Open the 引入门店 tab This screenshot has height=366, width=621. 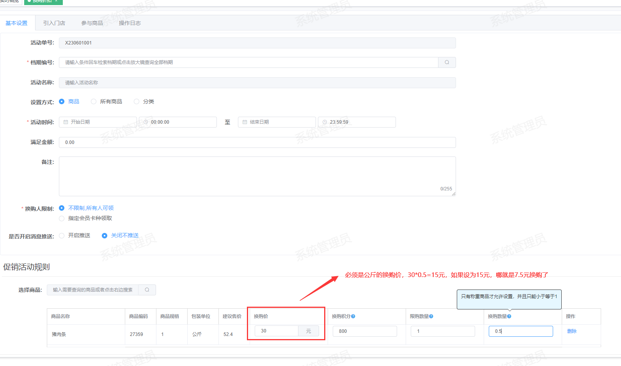pos(54,23)
